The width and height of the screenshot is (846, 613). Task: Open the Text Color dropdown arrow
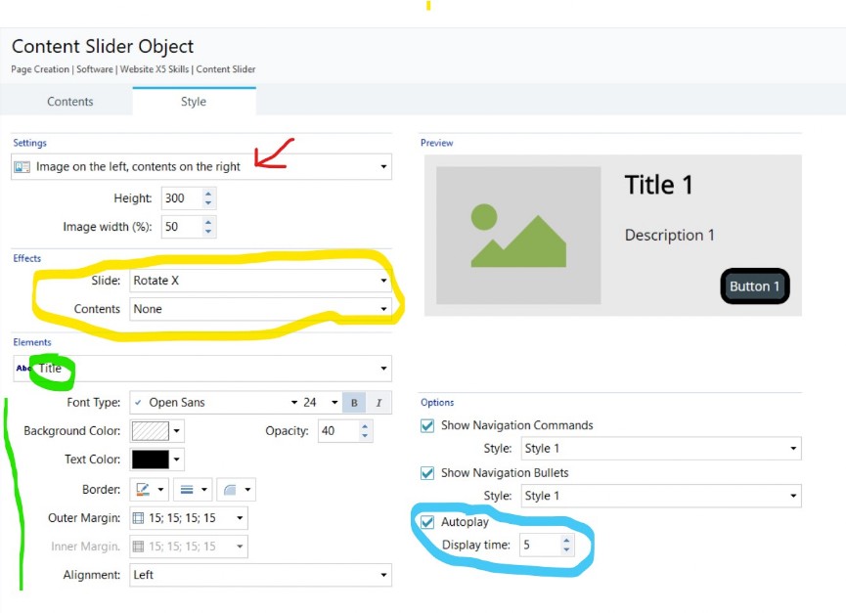pyautogui.click(x=176, y=460)
